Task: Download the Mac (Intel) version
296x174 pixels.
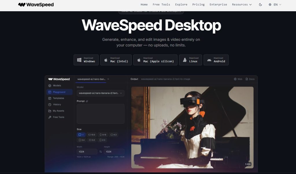Action: pos(116,60)
